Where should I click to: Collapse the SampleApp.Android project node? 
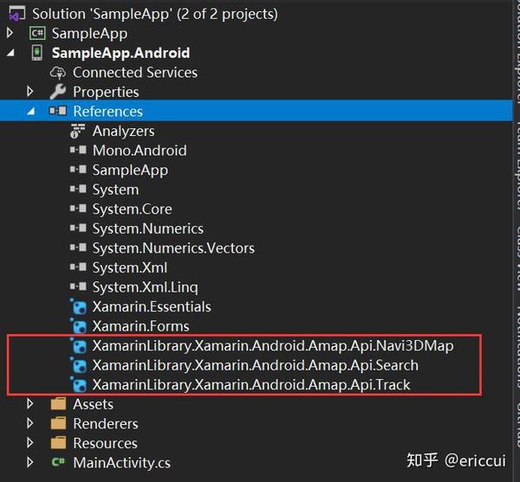tap(10, 53)
